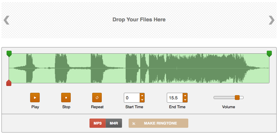Click the orange Volume slider handle
This screenshot has height=134, width=279.
coord(237,98)
